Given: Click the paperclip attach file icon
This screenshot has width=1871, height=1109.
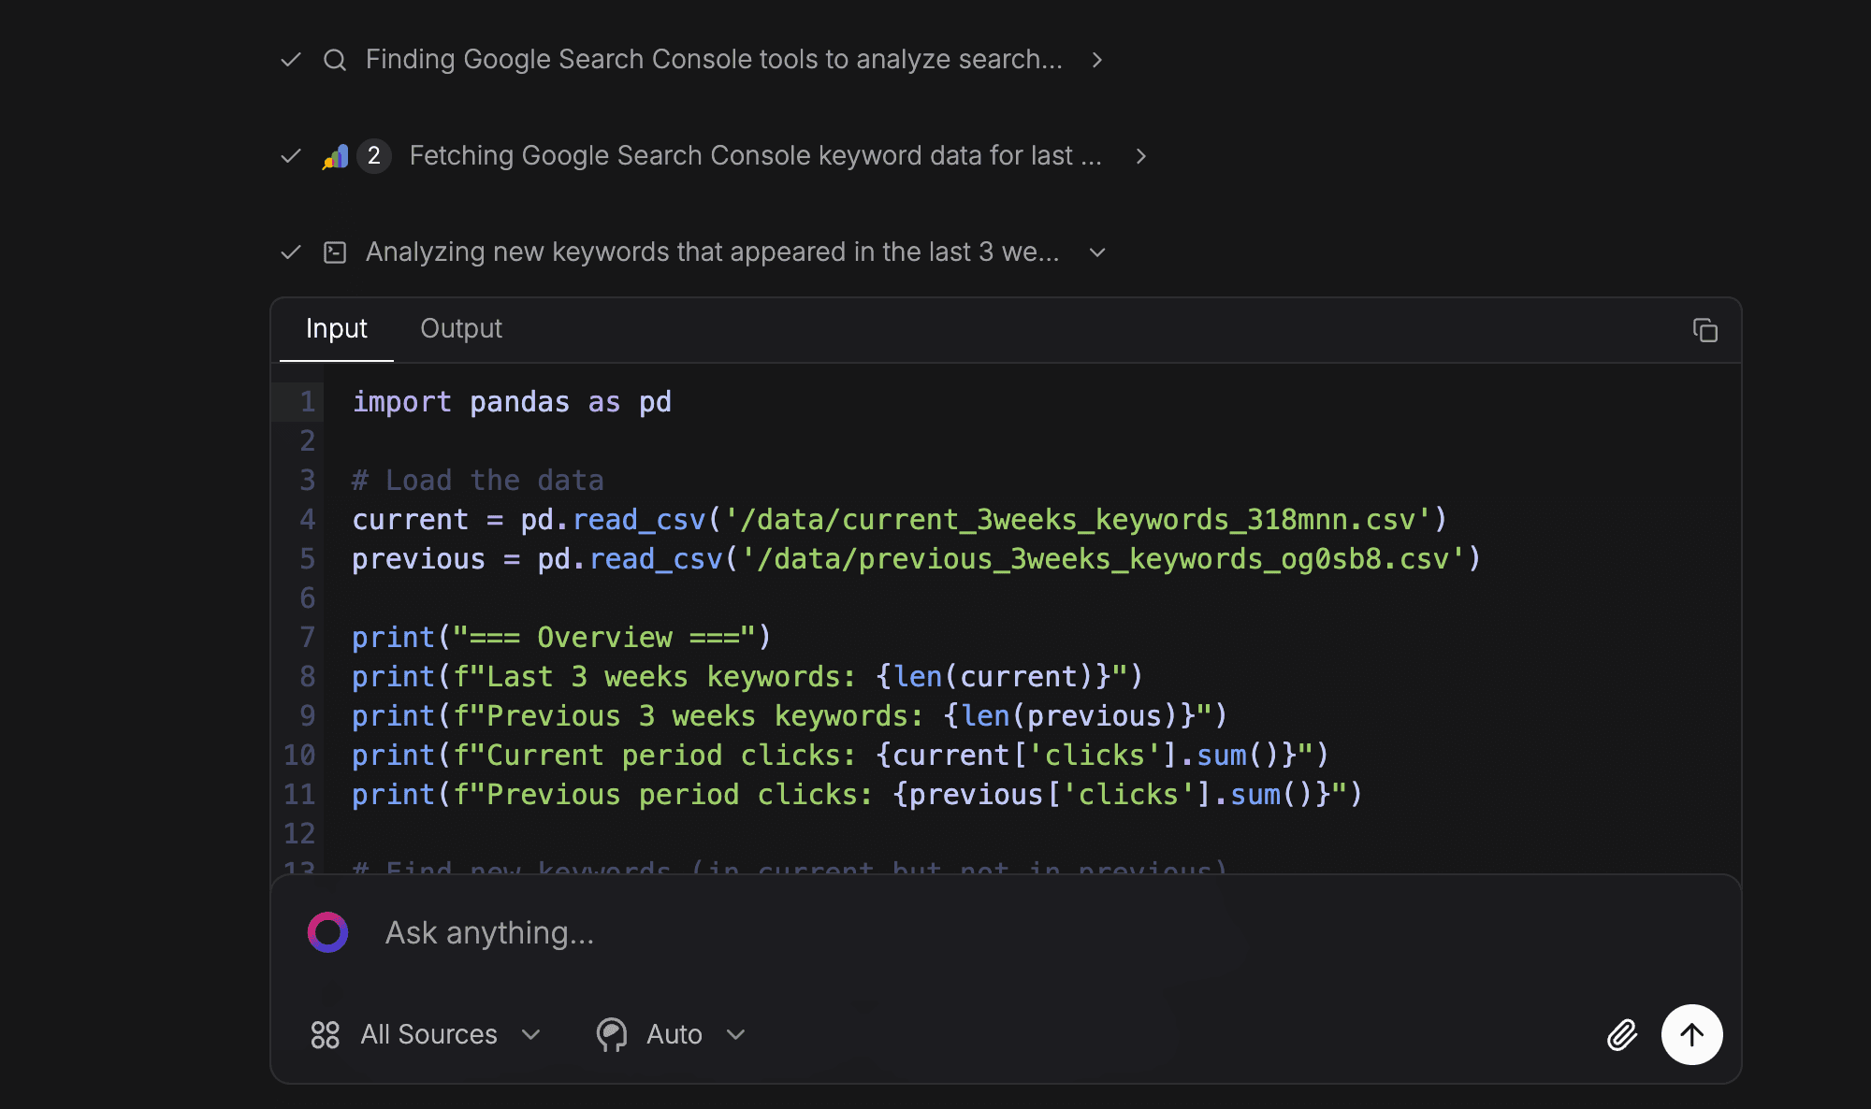Looking at the screenshot, I should click(1622, 1035).
